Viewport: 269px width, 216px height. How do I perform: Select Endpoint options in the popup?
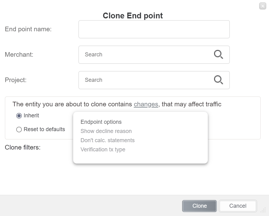click(101, 122)
